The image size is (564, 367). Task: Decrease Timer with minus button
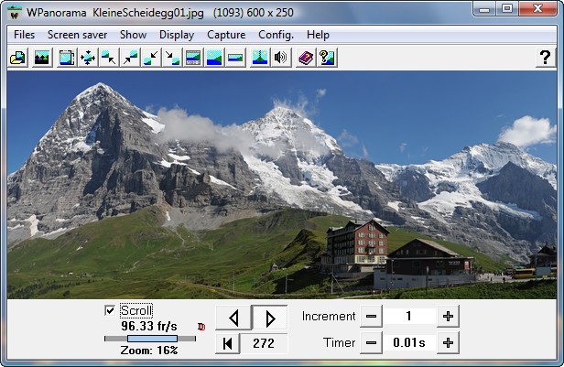point(371,343)
